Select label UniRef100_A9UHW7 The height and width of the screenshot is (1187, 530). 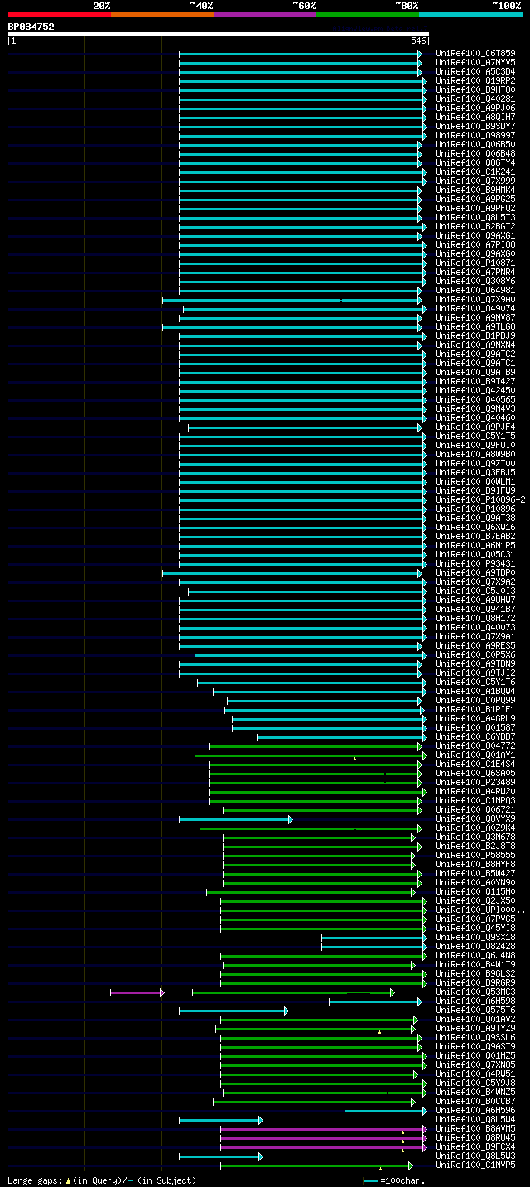475,601
